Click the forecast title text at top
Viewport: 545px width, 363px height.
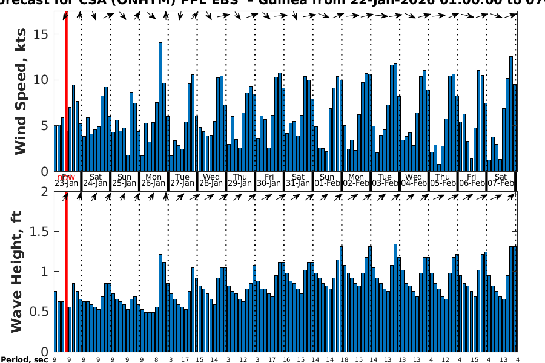click(272, 4)
